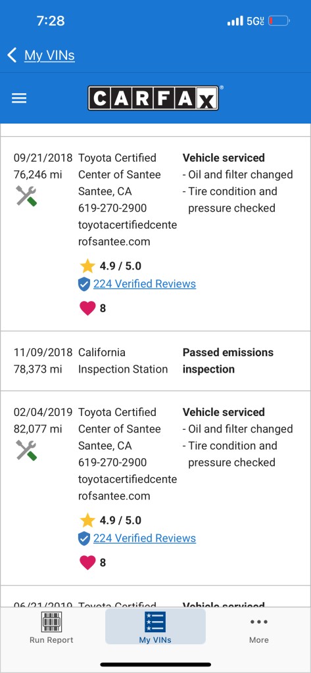The image size is (311, 673).
Task: Open the More tab
Action: tap(259, 627)
